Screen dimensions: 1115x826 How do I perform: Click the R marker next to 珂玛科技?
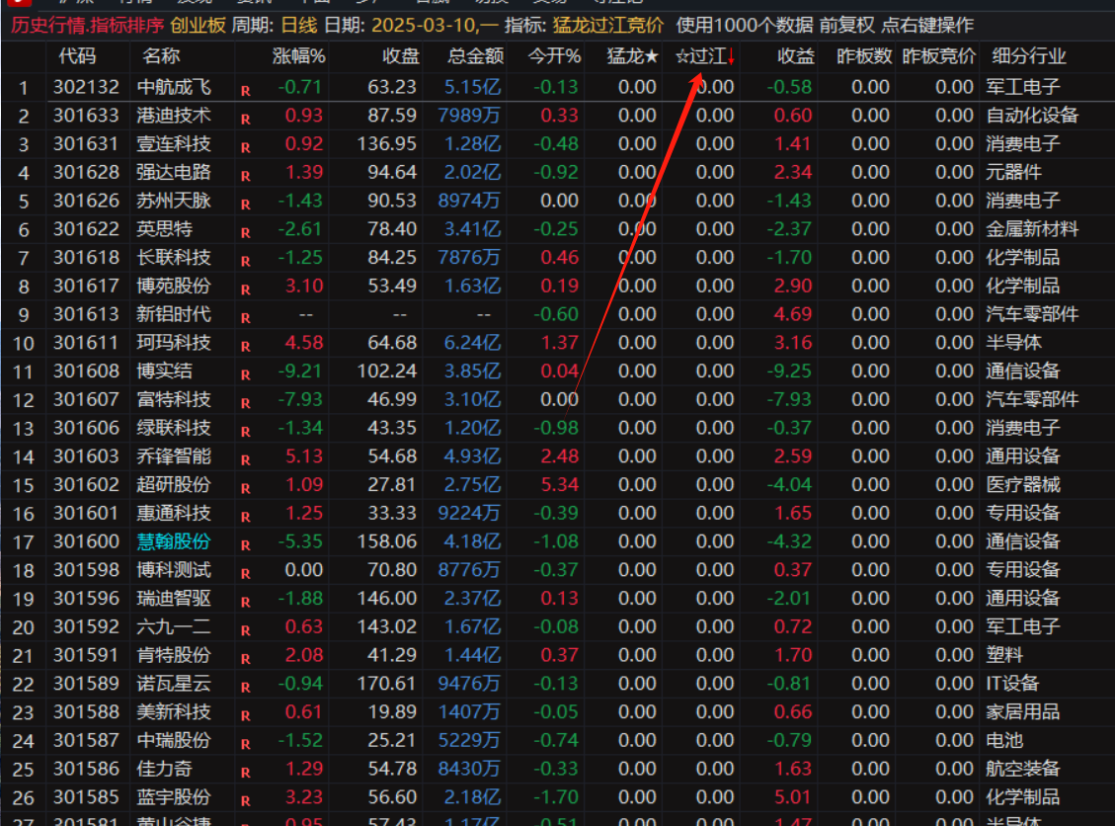coord(245,346)
